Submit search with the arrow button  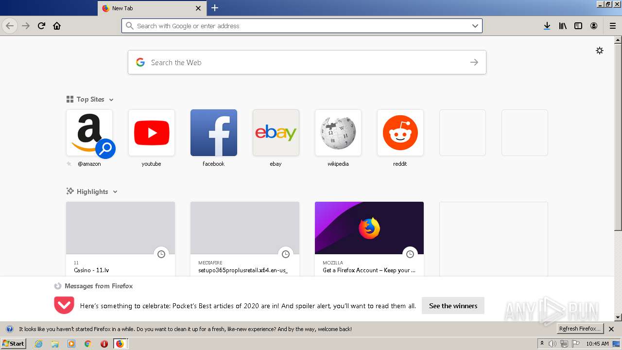coord(474,62)
